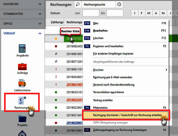Select Kopieren und bearbeiten

126,46
